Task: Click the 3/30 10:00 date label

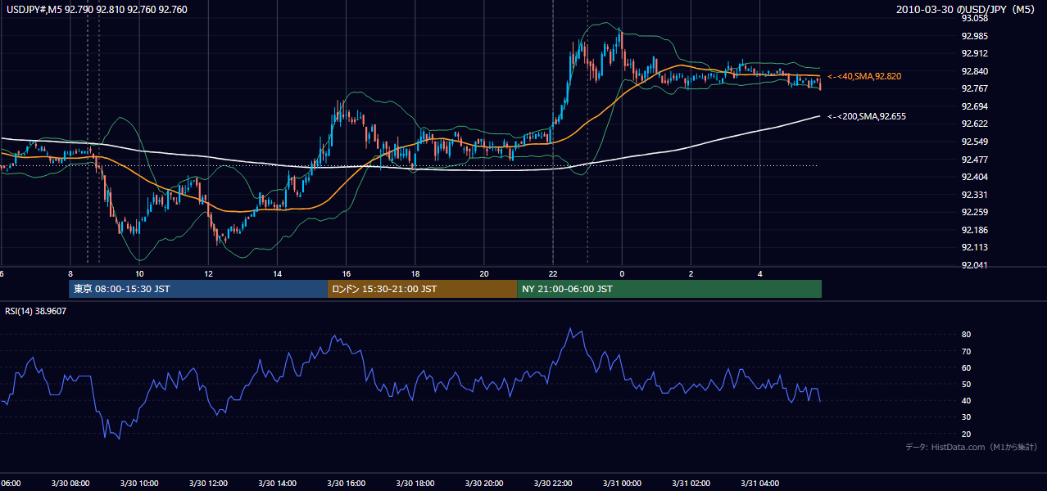Action: (139, 483)
